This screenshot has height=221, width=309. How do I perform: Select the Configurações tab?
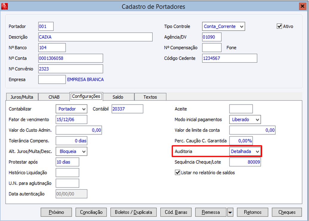[x=86, y=96]
